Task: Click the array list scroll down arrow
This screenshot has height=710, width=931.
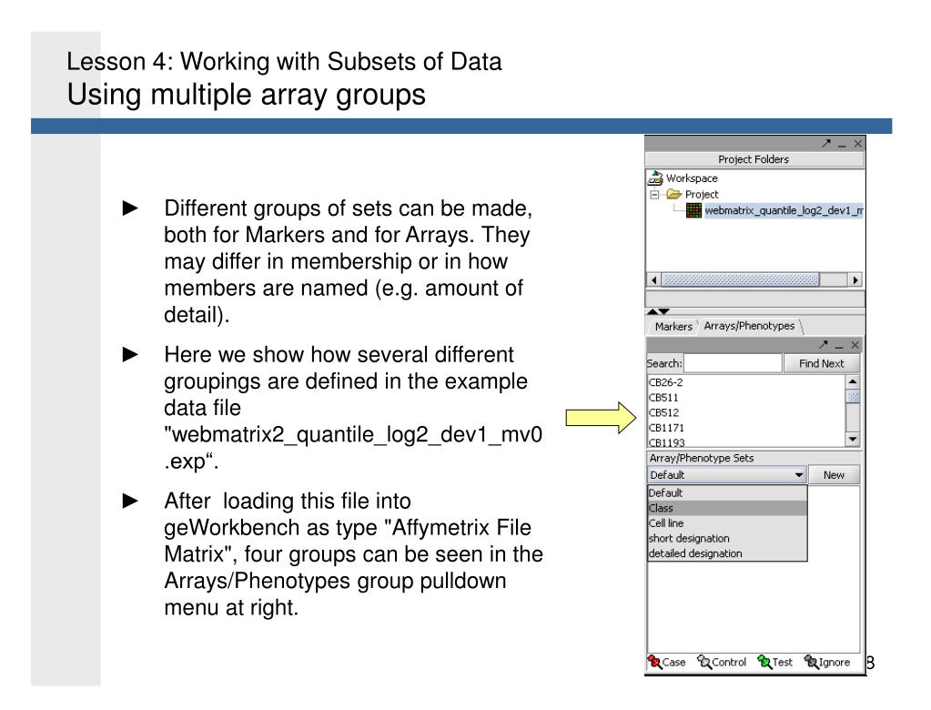Action: 853,440
